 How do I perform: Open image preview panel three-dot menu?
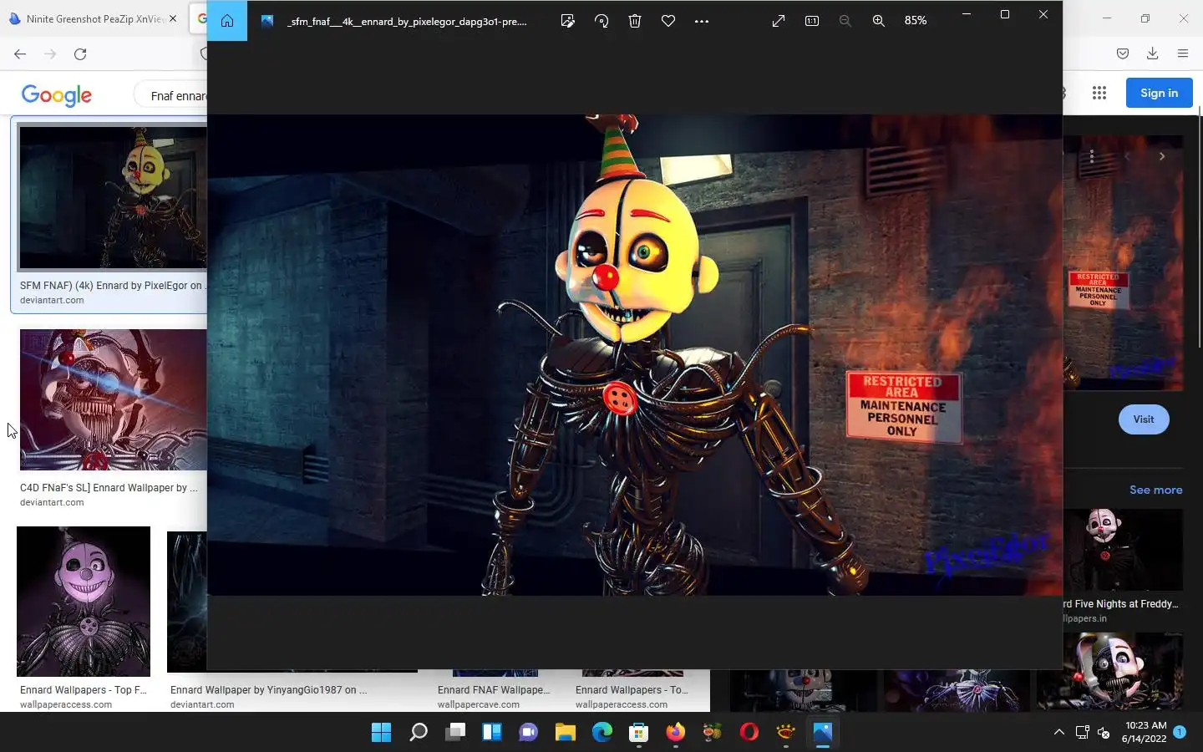[x=1091, y=156]
